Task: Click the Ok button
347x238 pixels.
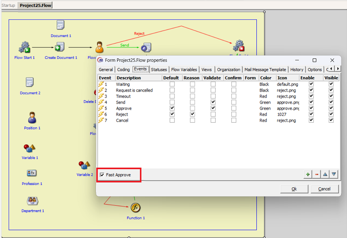Action: (294, 189)
